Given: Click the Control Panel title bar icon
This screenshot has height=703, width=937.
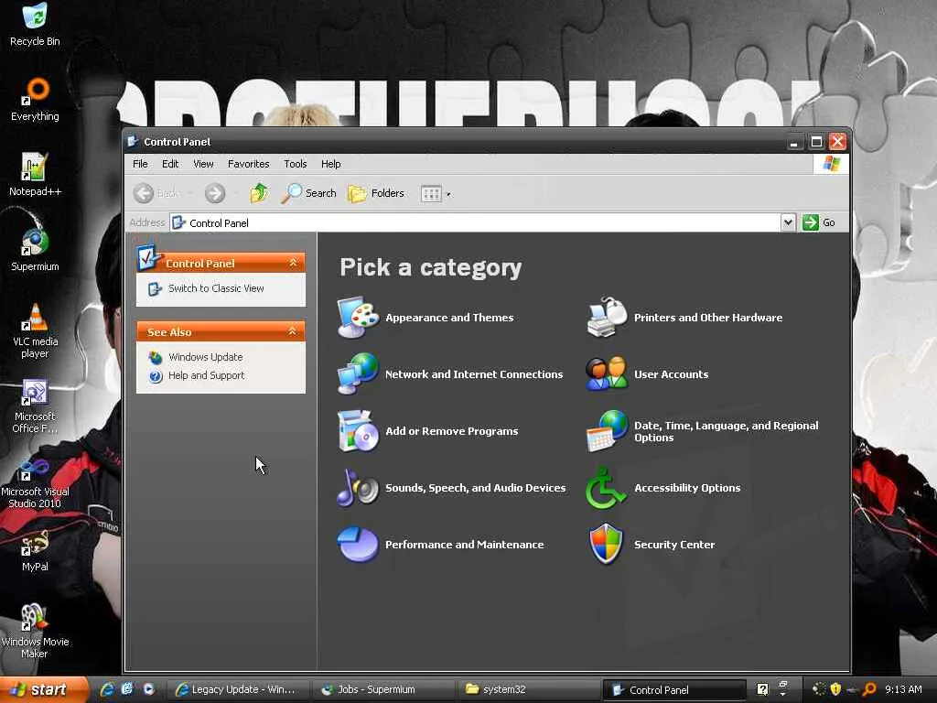Looking at the screenshot, I should 133,142.
